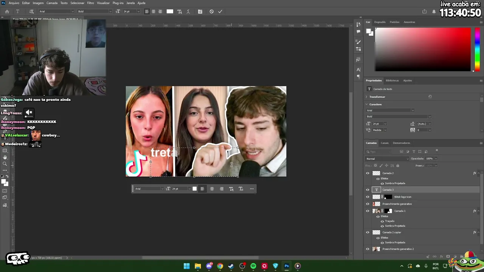Cancel current text edits
Screen dimensions: 484x272
[211, 11]
